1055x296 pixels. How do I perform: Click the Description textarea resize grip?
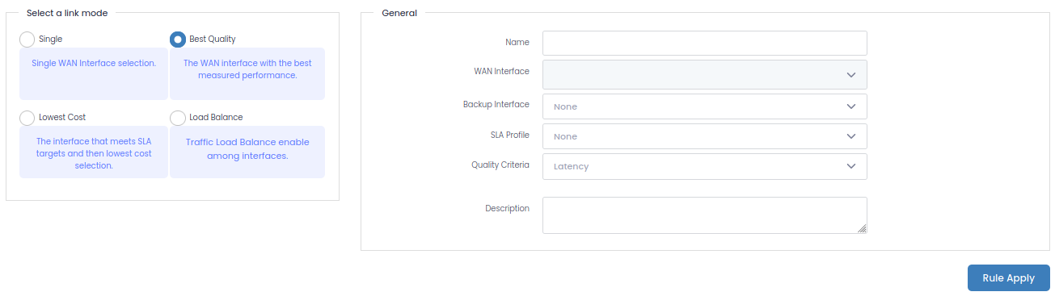[862, 228]
